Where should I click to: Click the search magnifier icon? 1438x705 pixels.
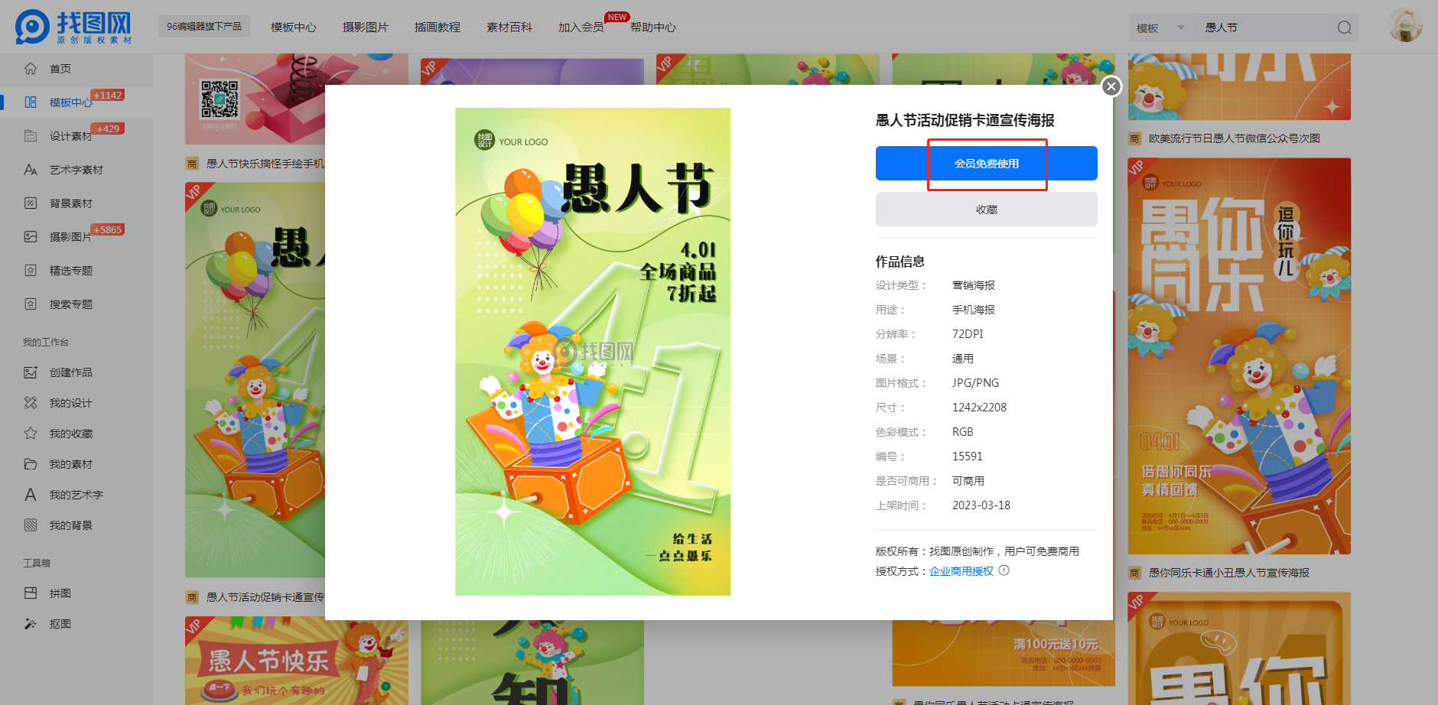point(1344,28)
